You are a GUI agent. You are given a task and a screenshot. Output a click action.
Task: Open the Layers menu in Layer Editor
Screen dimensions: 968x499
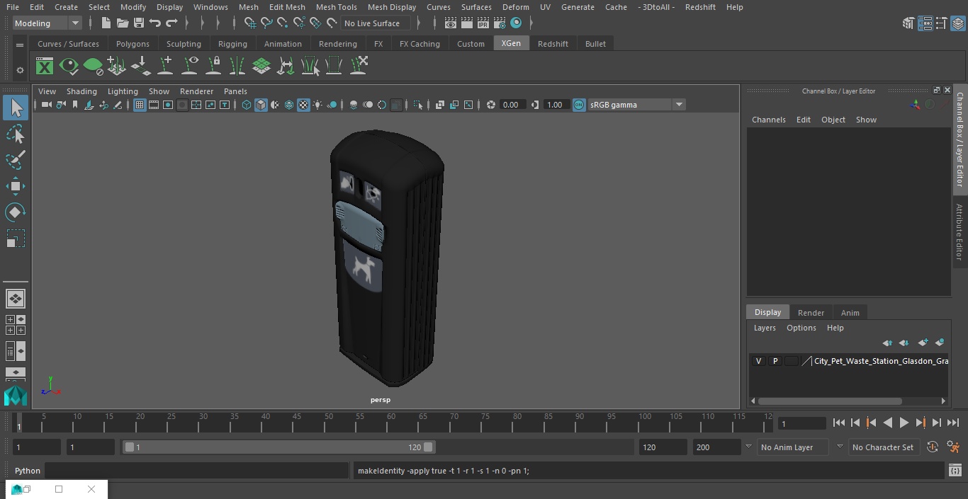pos(764,328)
